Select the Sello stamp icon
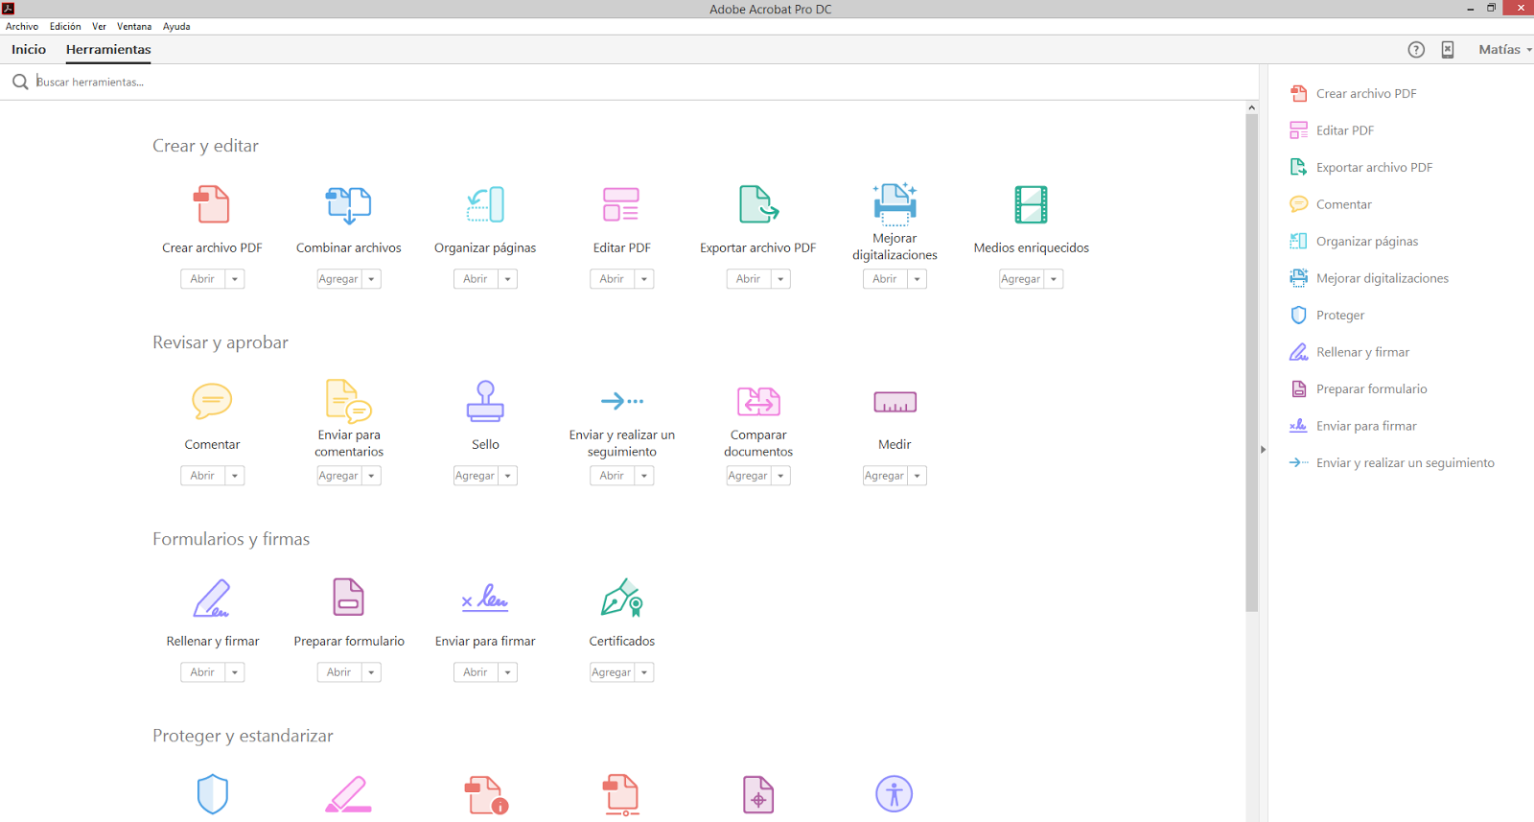 pos(485,401)
